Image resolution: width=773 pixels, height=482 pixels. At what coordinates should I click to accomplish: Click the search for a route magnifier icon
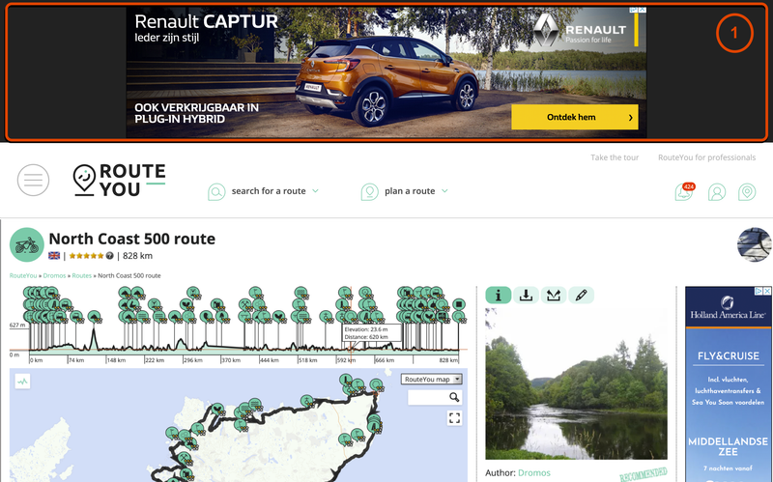click(x=215, y=191)
